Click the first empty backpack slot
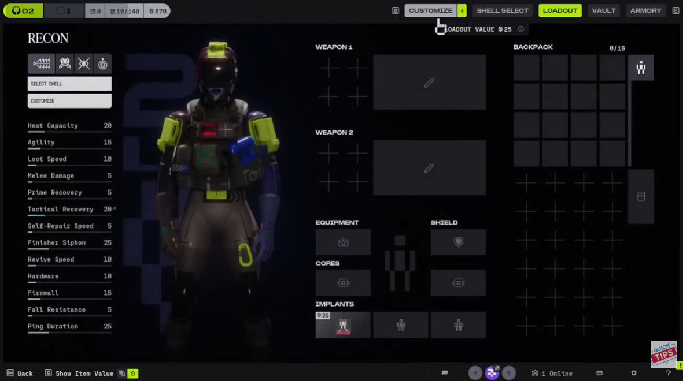This screenshot has width=683, height=381. pos(526,68)
